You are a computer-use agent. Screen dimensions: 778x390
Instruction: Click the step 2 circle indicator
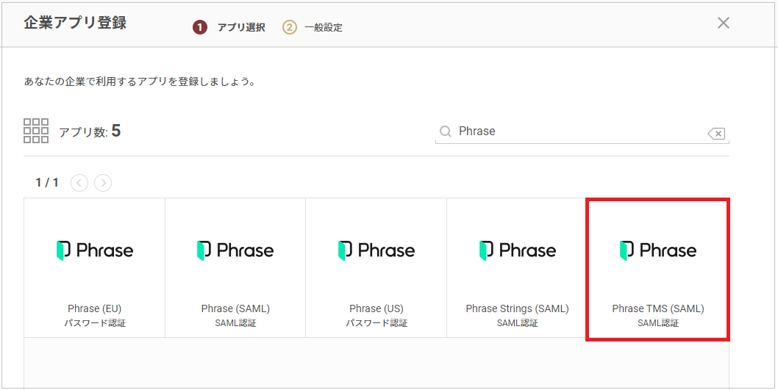(290, 27)
